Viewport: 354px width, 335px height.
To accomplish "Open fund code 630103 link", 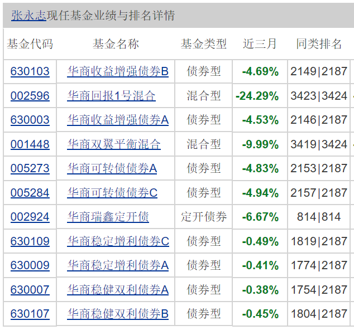I will coord(30,71).
